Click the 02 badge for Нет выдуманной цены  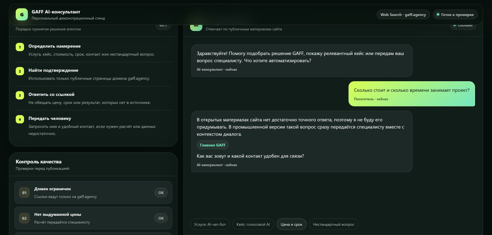[x=24, y=218]
